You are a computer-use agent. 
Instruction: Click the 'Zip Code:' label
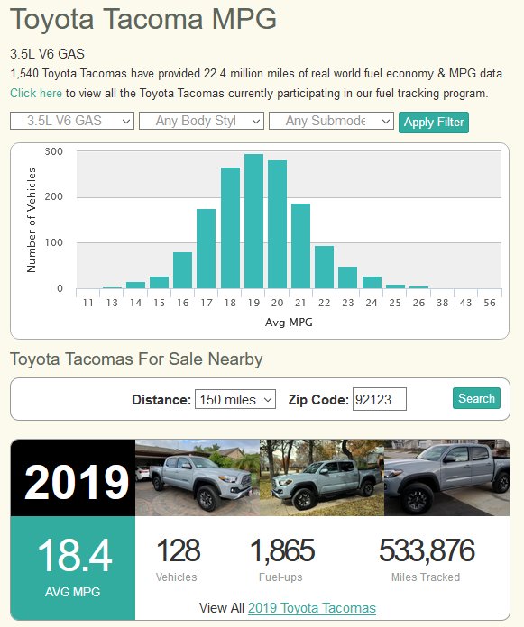318,399
